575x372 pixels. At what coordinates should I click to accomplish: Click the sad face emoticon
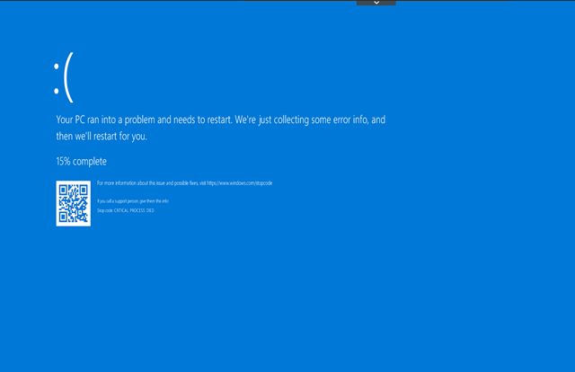click(63, 82)
